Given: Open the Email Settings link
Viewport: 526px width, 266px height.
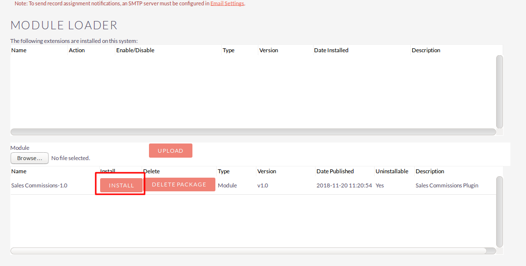Looking at the screenshot, I should (x=227, y=3).
